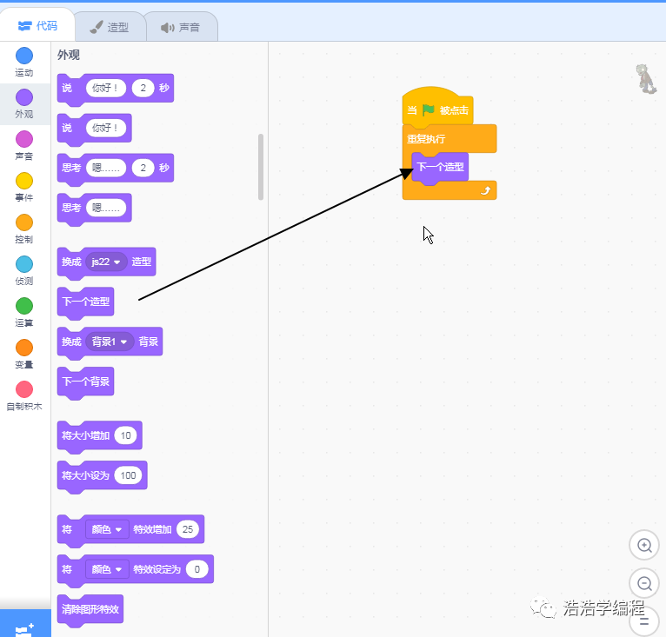Click the 重复执行 block in workspace
The image size is (666, 637).
coord(450,138)
